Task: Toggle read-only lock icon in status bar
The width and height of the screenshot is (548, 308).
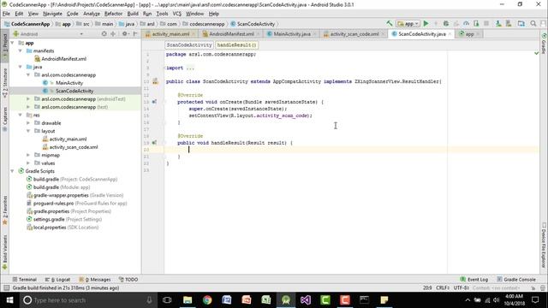Action: click(533, 287)
